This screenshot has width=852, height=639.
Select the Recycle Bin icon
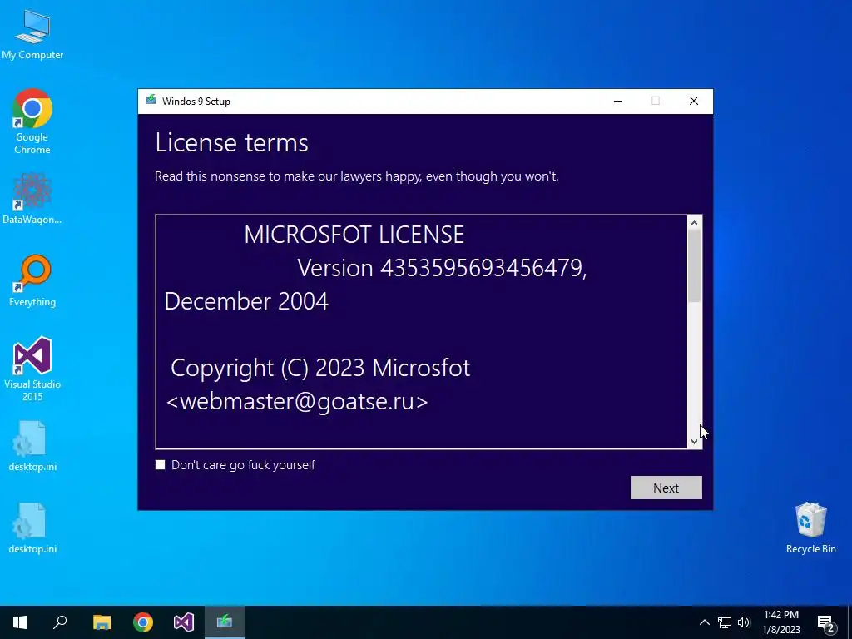coord(810,528)
